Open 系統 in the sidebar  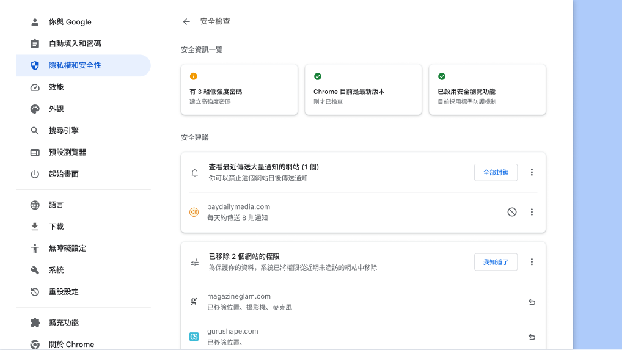point(83,271)
